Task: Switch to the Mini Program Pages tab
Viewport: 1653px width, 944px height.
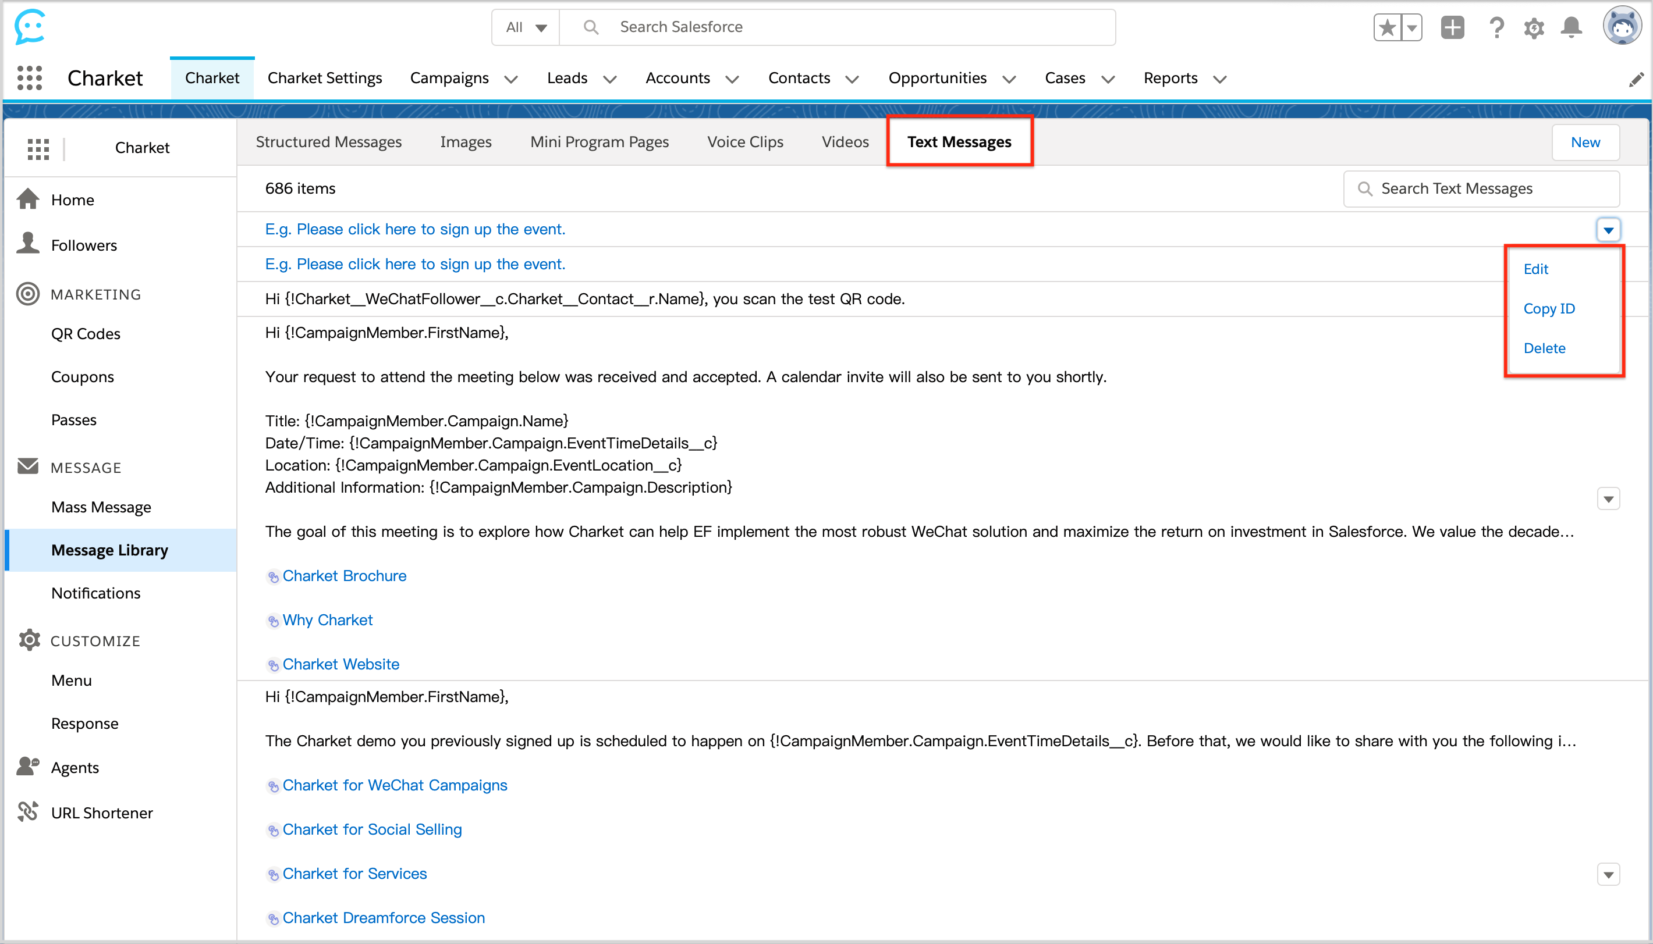Action: tap(599, 142)
